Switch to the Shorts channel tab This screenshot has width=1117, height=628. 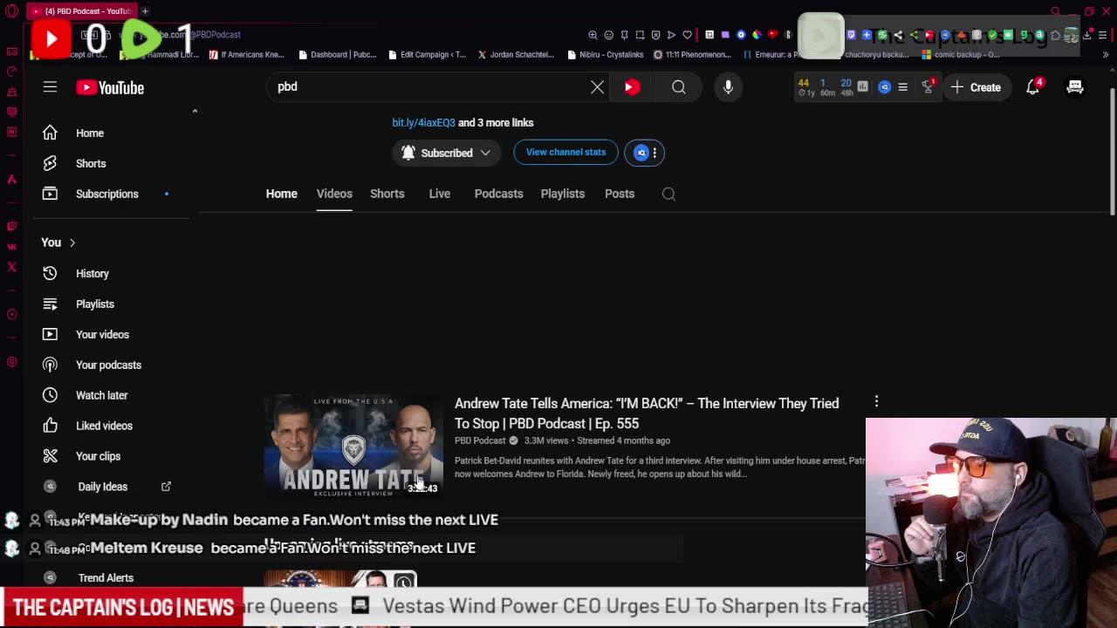[387, 194]
